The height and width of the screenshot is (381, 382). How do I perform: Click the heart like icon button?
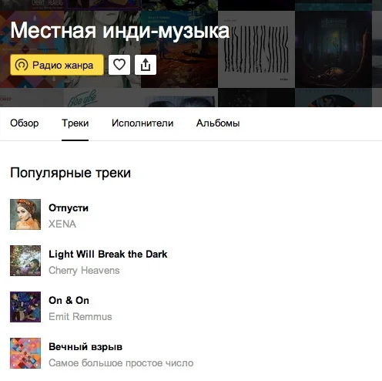(119, 65)
